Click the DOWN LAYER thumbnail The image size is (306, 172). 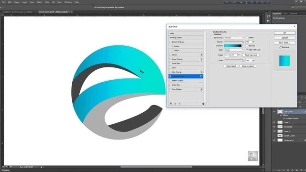pyautogui.click(x=280, y=136)
